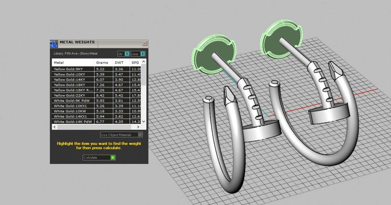Click the scroll up arrow in list
Image resolution: width=391 pixels, height=205 pixels.
pyautogui.click(x=144, y=61)
